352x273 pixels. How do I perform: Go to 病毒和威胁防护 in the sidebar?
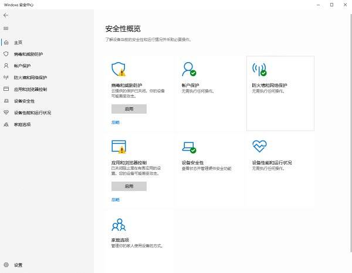[28, 54]
